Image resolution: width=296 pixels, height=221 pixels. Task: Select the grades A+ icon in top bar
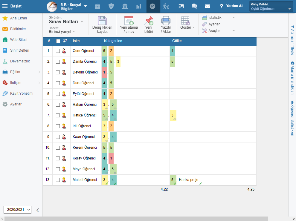click(152, 6)
